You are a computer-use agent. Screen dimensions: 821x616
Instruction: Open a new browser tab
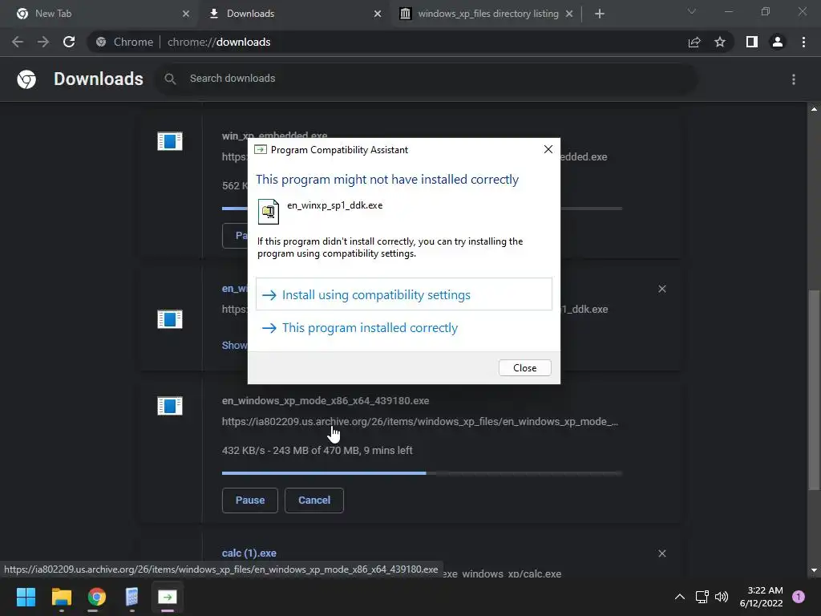pos(600,14)
